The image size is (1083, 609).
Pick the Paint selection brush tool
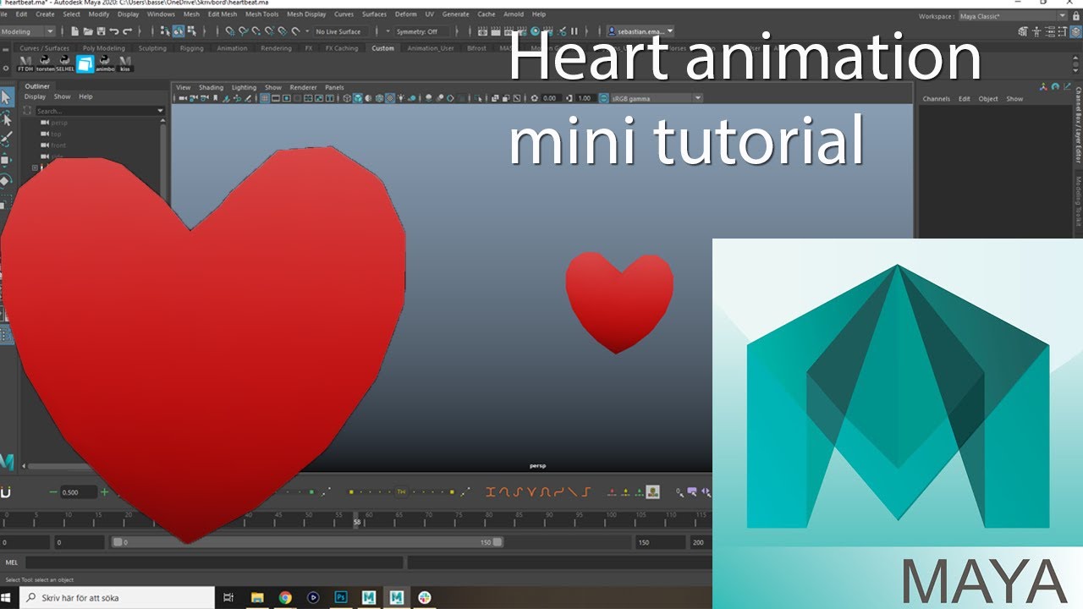6,139
